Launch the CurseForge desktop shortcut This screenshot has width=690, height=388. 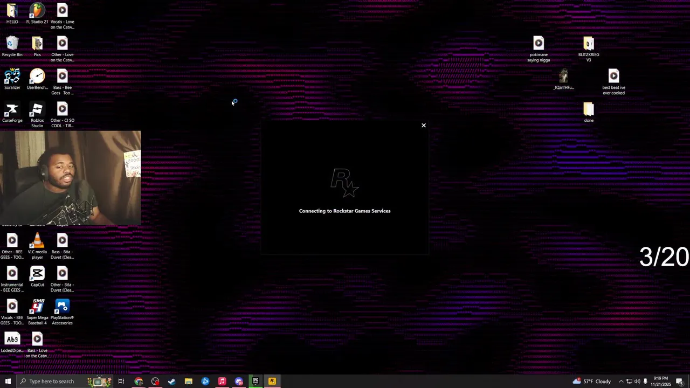click(x=12, y=113)
